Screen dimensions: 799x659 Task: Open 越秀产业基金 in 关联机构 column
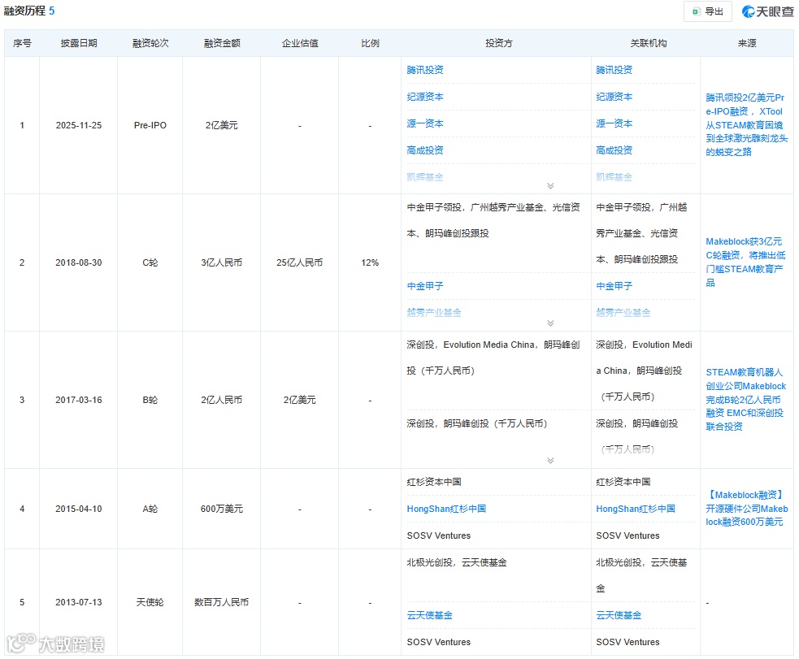[623, 313]
